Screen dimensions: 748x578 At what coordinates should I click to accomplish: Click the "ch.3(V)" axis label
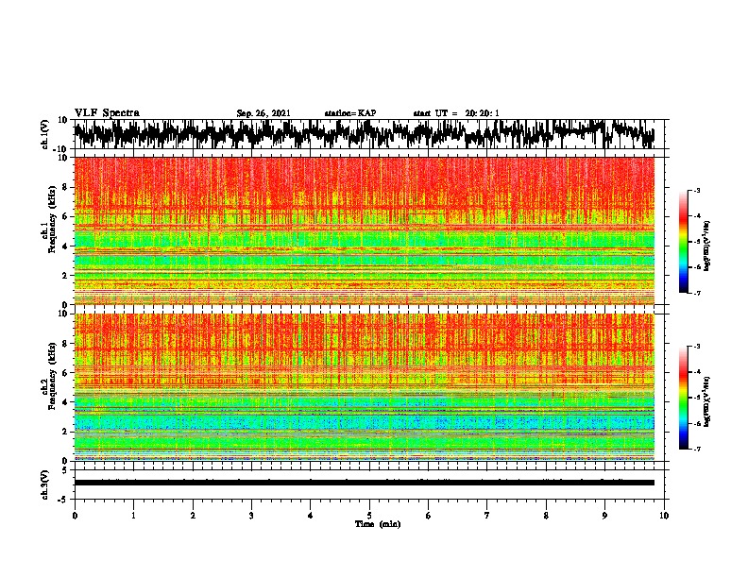(x=45, y=484)
